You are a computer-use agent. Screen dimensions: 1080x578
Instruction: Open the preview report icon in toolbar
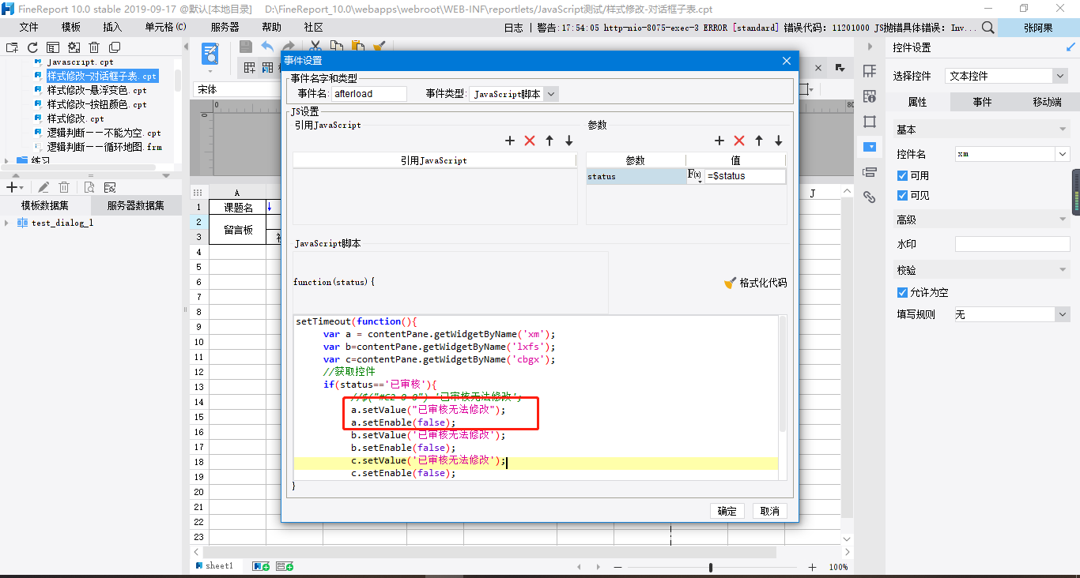(x=210, y=54)
